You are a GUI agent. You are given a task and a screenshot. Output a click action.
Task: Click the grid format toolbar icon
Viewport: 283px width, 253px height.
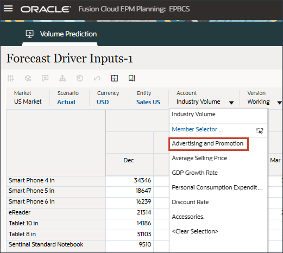(x=115, y=78)
